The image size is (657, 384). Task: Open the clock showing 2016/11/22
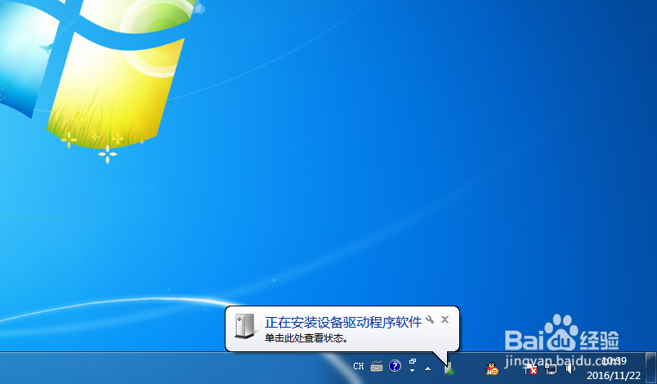coord(614,368)
